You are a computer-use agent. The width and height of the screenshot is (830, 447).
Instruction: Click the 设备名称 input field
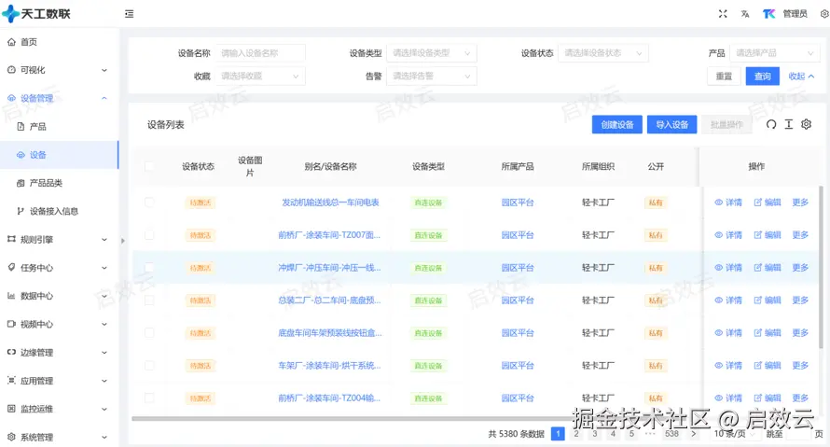coord(260,53)
